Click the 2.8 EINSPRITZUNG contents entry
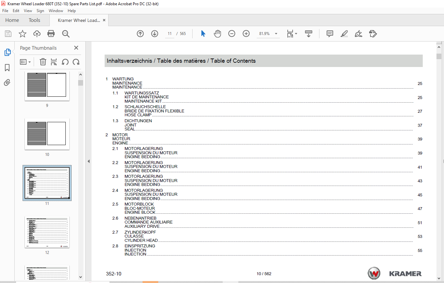 [267, 250]
